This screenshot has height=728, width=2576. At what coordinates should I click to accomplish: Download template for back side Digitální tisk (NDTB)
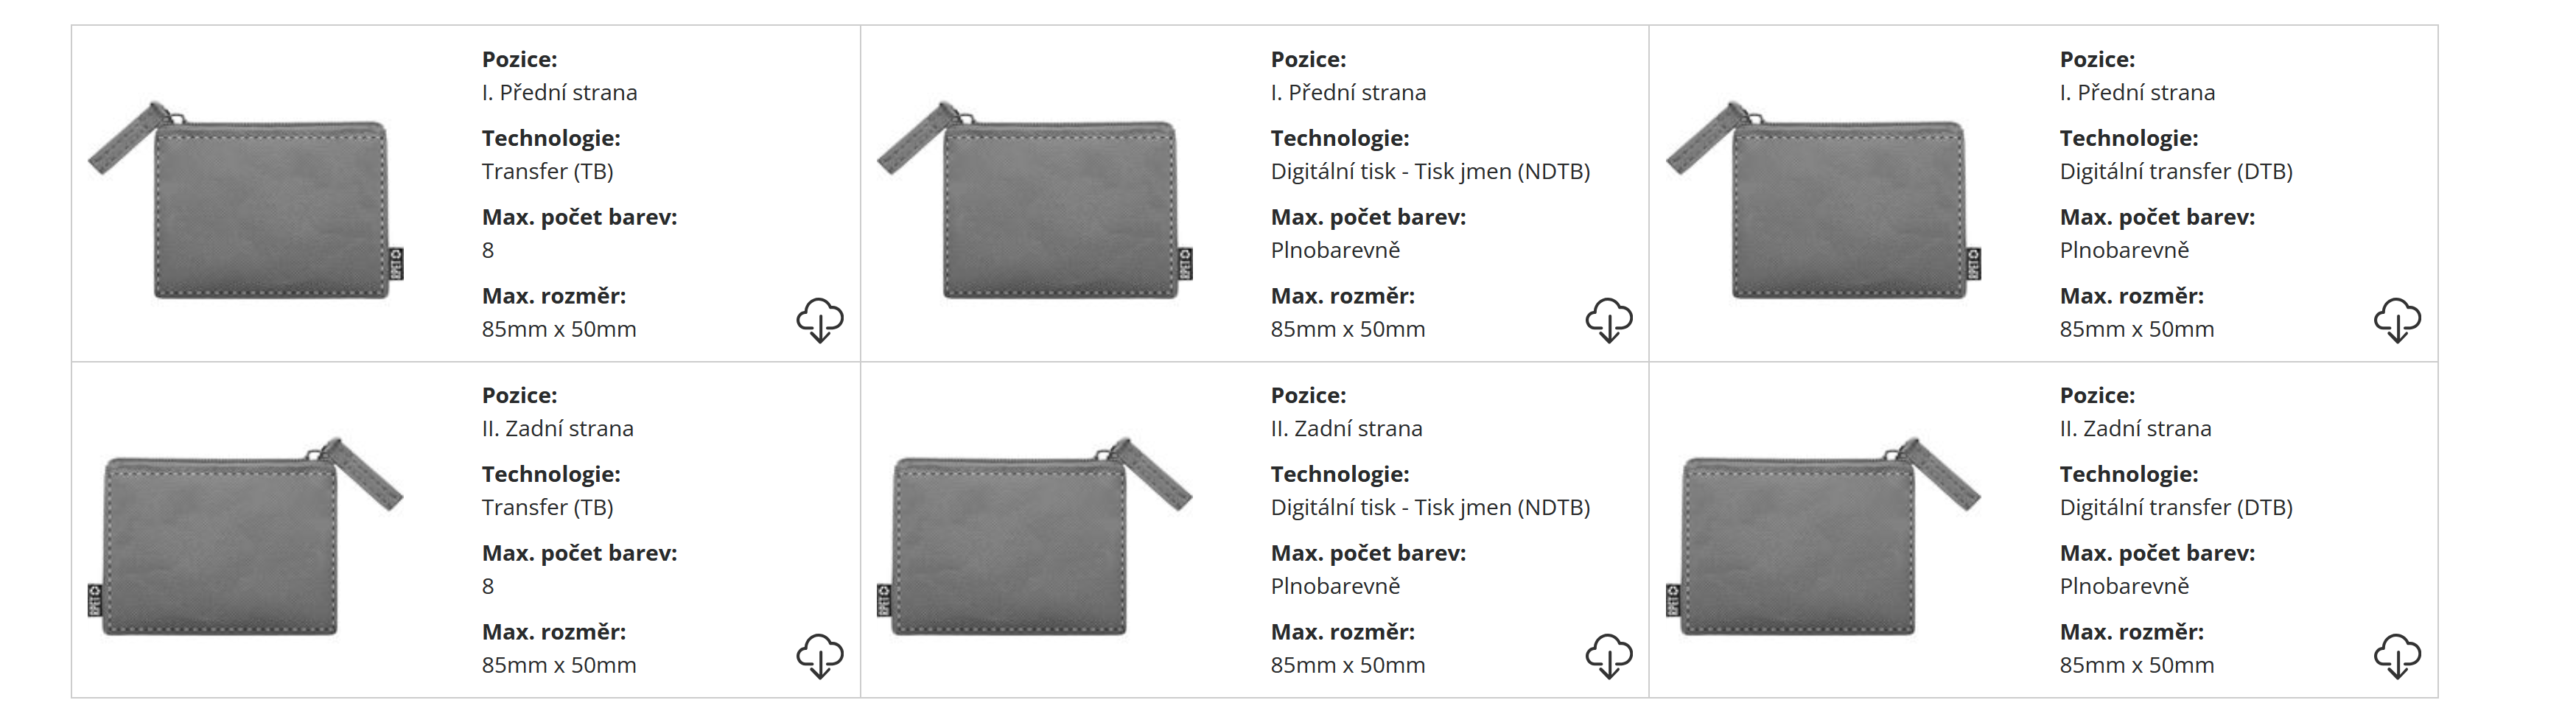click(x=1608, y=656)
